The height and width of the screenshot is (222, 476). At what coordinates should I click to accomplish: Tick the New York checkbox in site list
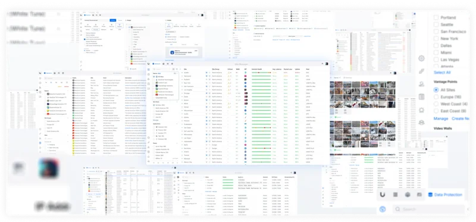436,39
